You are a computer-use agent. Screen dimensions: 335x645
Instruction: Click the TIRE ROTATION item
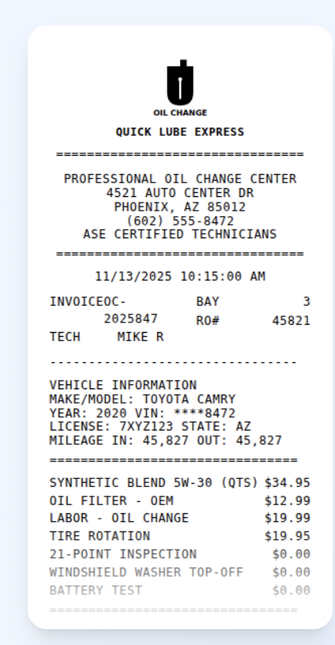point(100,536)
